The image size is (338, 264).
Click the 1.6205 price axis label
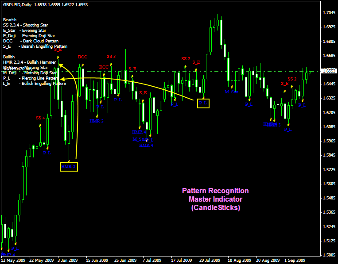[329, 112]
